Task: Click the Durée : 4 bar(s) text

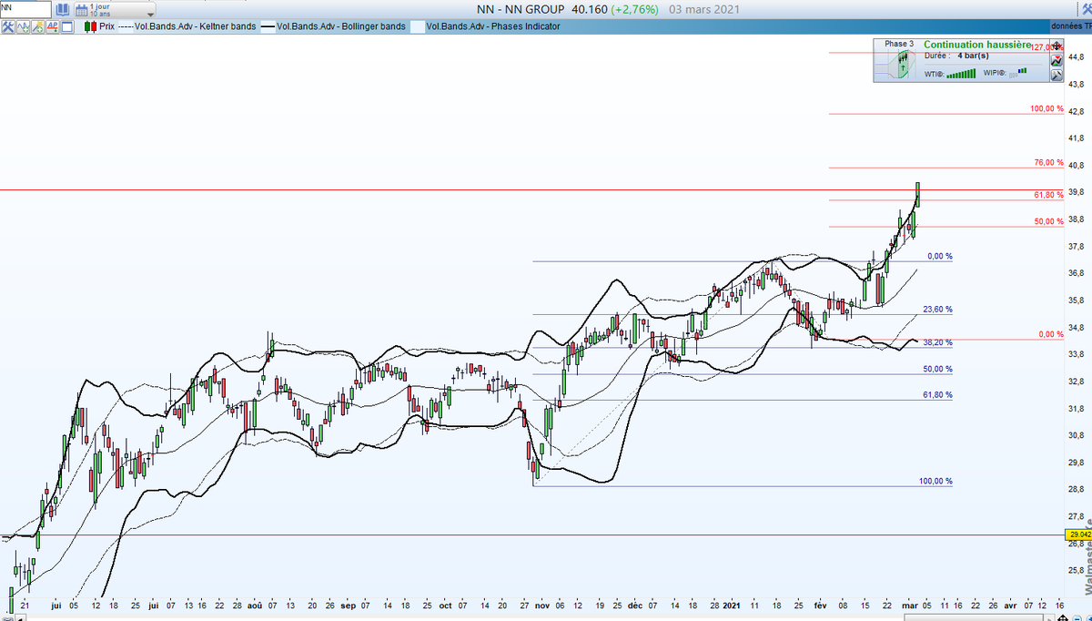Action: [956, 56]
